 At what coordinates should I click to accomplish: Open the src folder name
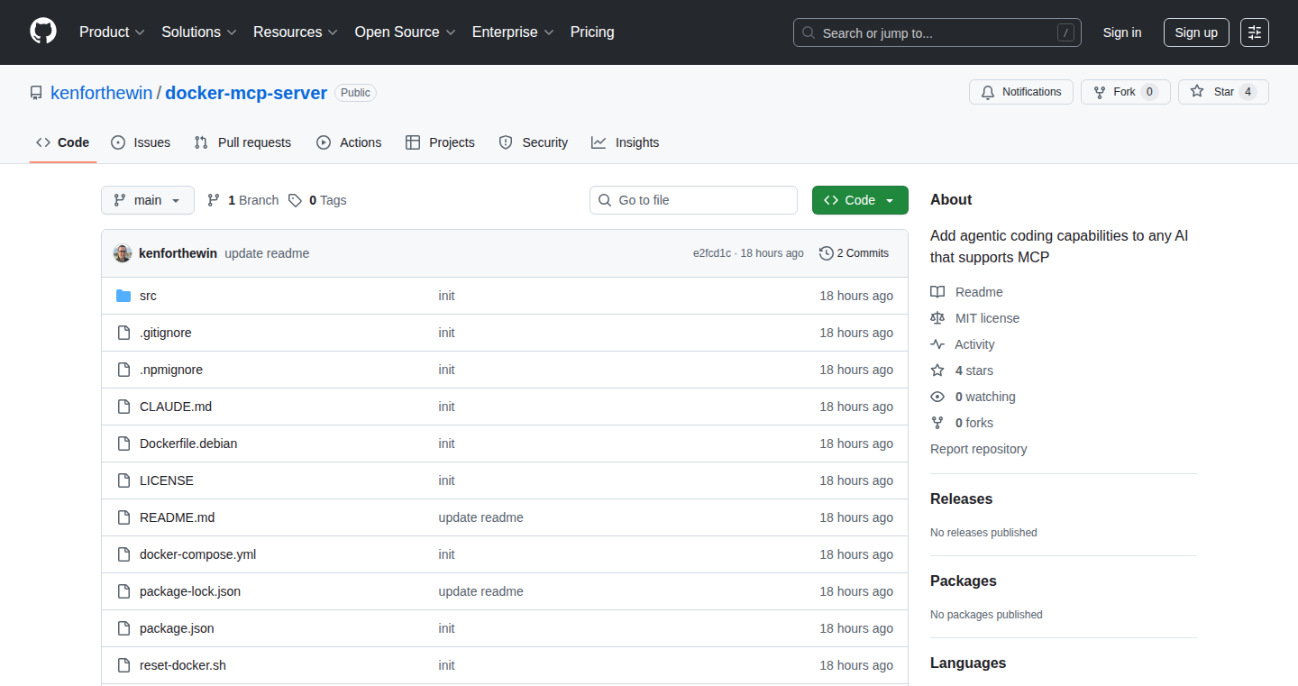pos(148,296)
